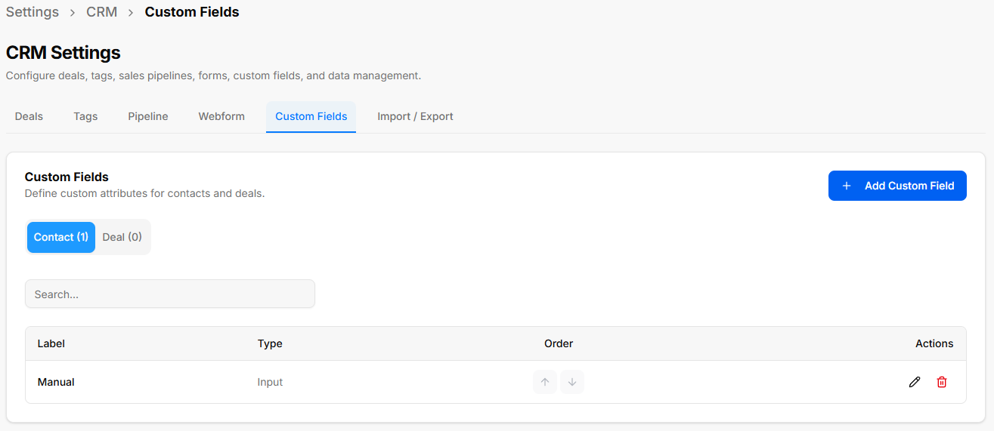Open the Import / Export tab
The height and width of the screenshot is (431, 994).
pyautogui.click(x=415, y=116)
